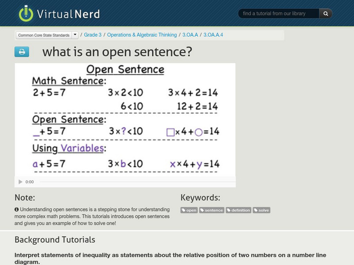Image resolution: width=354 pixels, height=265 pixels.
Task: Click the search input field
Action: click(279, 13)
